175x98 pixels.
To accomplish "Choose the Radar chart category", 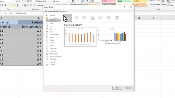I will pos(53,45).
